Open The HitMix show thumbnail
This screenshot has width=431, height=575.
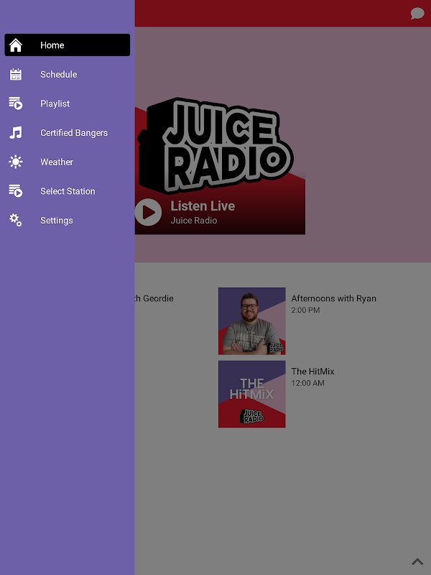(252, 394)
